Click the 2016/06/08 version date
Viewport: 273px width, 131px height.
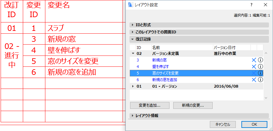click(226, 86)
